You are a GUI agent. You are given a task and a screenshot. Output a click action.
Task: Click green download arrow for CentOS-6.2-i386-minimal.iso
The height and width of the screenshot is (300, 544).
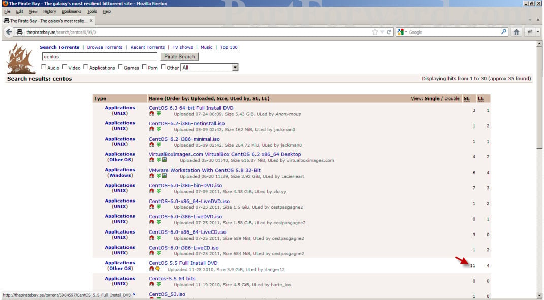(158, 145)
